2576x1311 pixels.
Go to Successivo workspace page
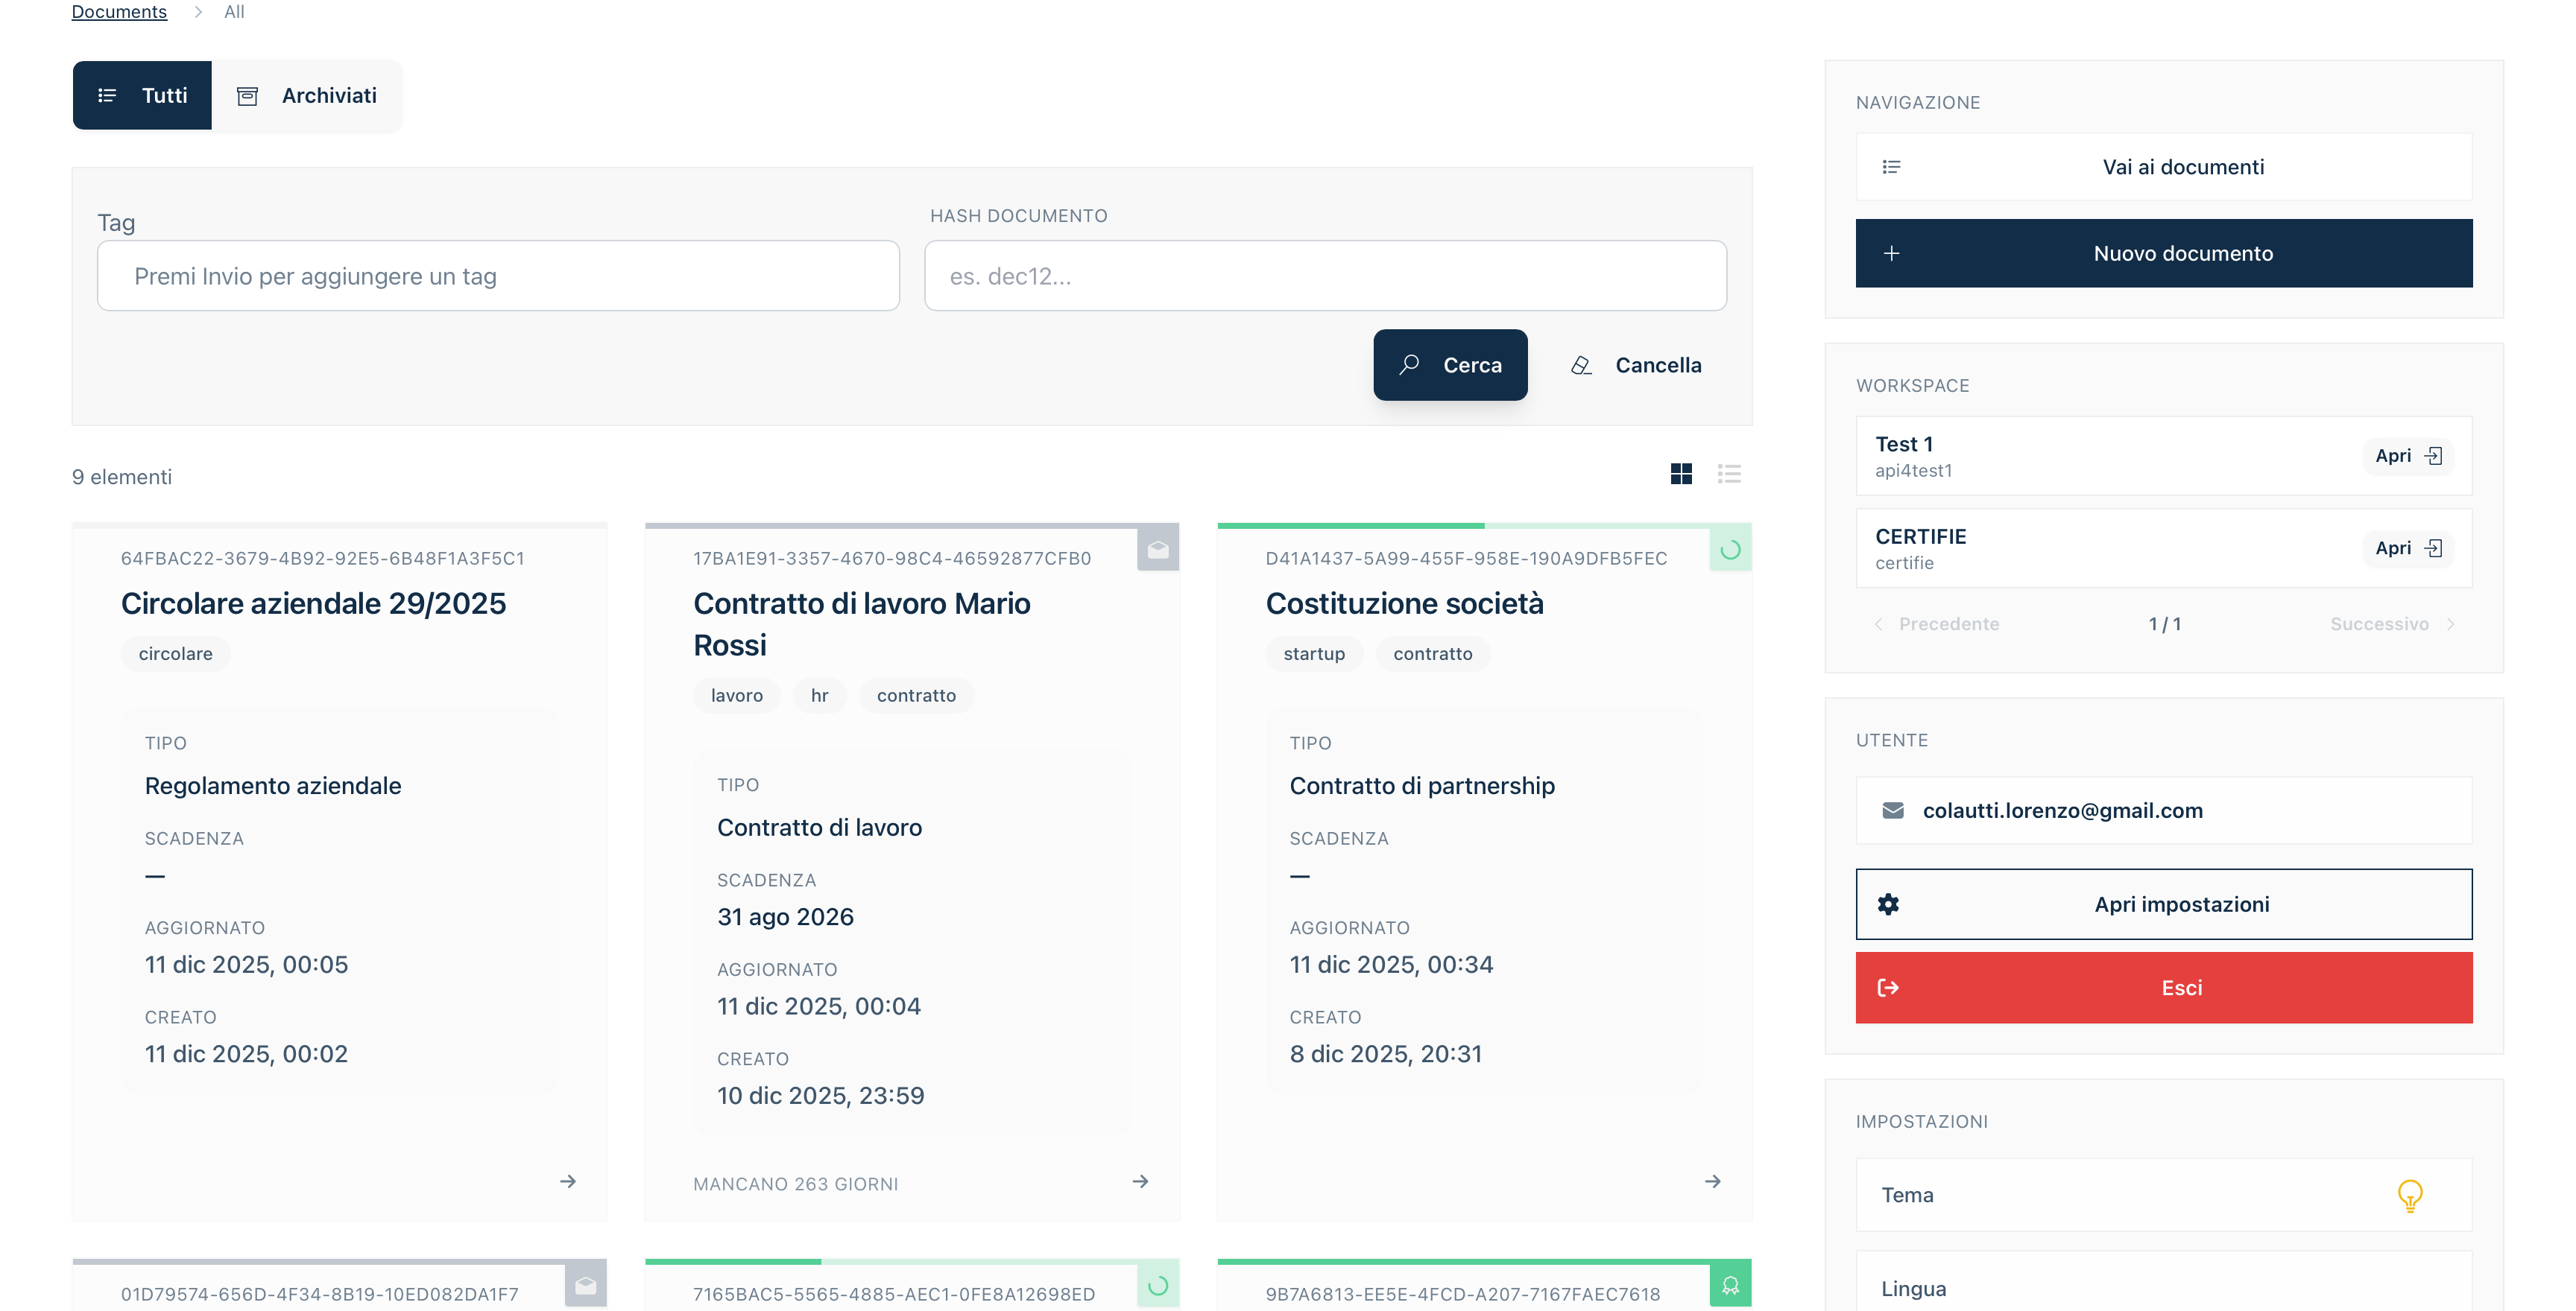(2391, 624)
